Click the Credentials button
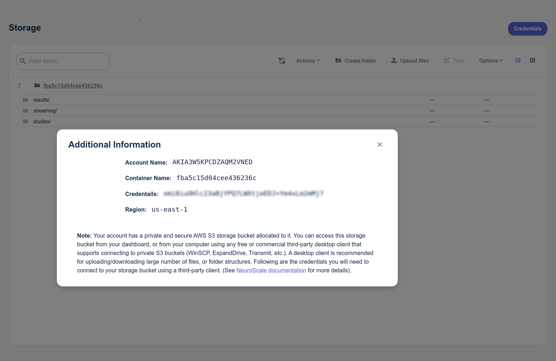Viewport: 556px width, 361px height. (527, 29)
